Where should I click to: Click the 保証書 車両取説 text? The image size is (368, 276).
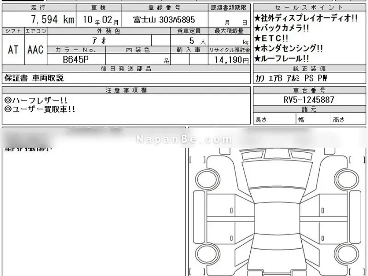tap(34, 78)
